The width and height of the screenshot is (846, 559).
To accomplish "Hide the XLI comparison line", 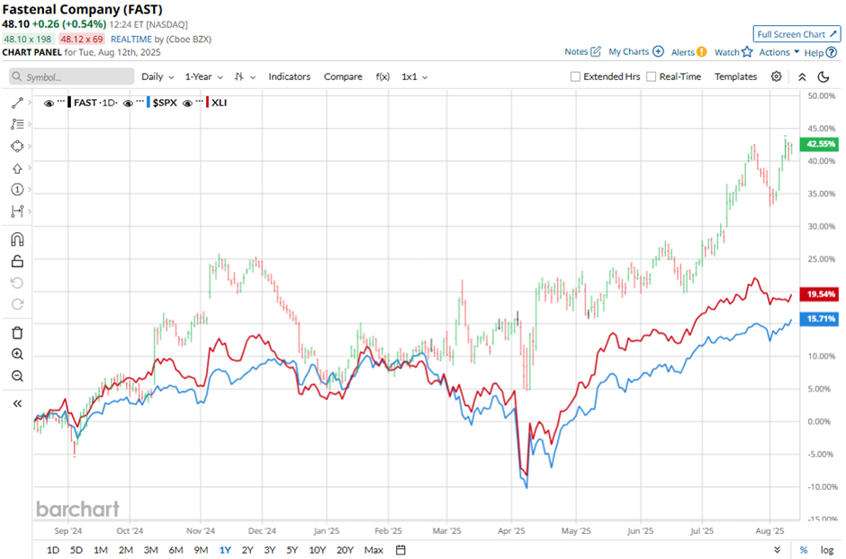I will click(187, 103).
